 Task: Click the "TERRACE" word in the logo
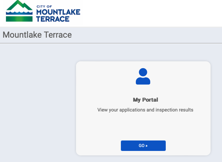pyautogui.click(x=53, y=19)
